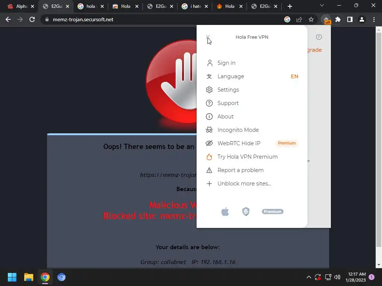
Task: Open Chrome three-dot menu
Action: tap(374, 19)
